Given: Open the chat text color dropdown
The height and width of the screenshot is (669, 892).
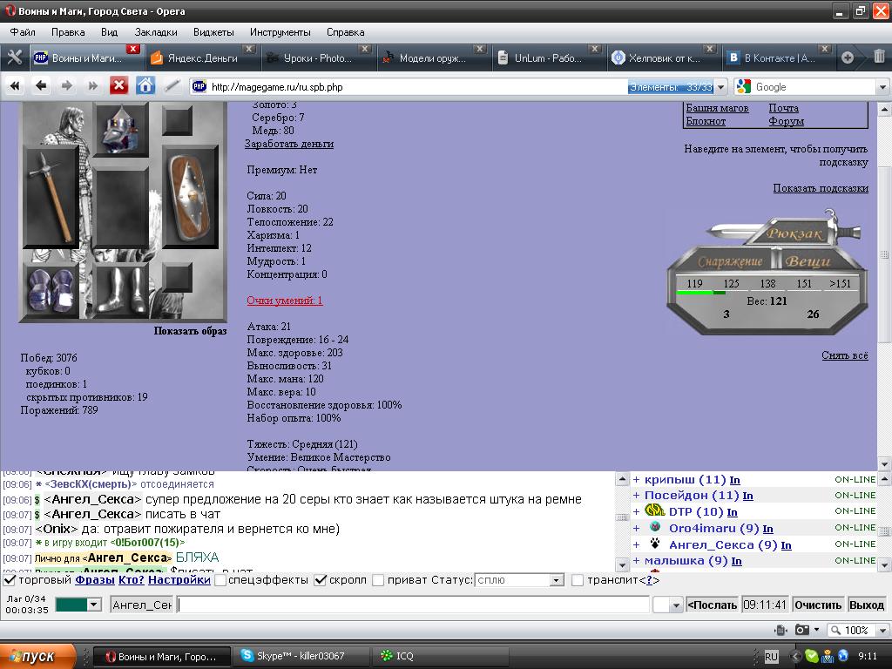Looking at the screenshot, I should pyautogui.click(x=94, y=605).
